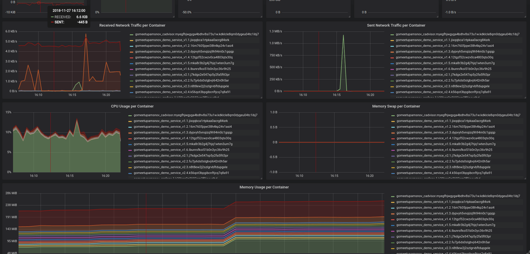This screenshot has width=530, height=254.
Task: Open the CPU Usage per Container panel menu
Action: point(132,106)
